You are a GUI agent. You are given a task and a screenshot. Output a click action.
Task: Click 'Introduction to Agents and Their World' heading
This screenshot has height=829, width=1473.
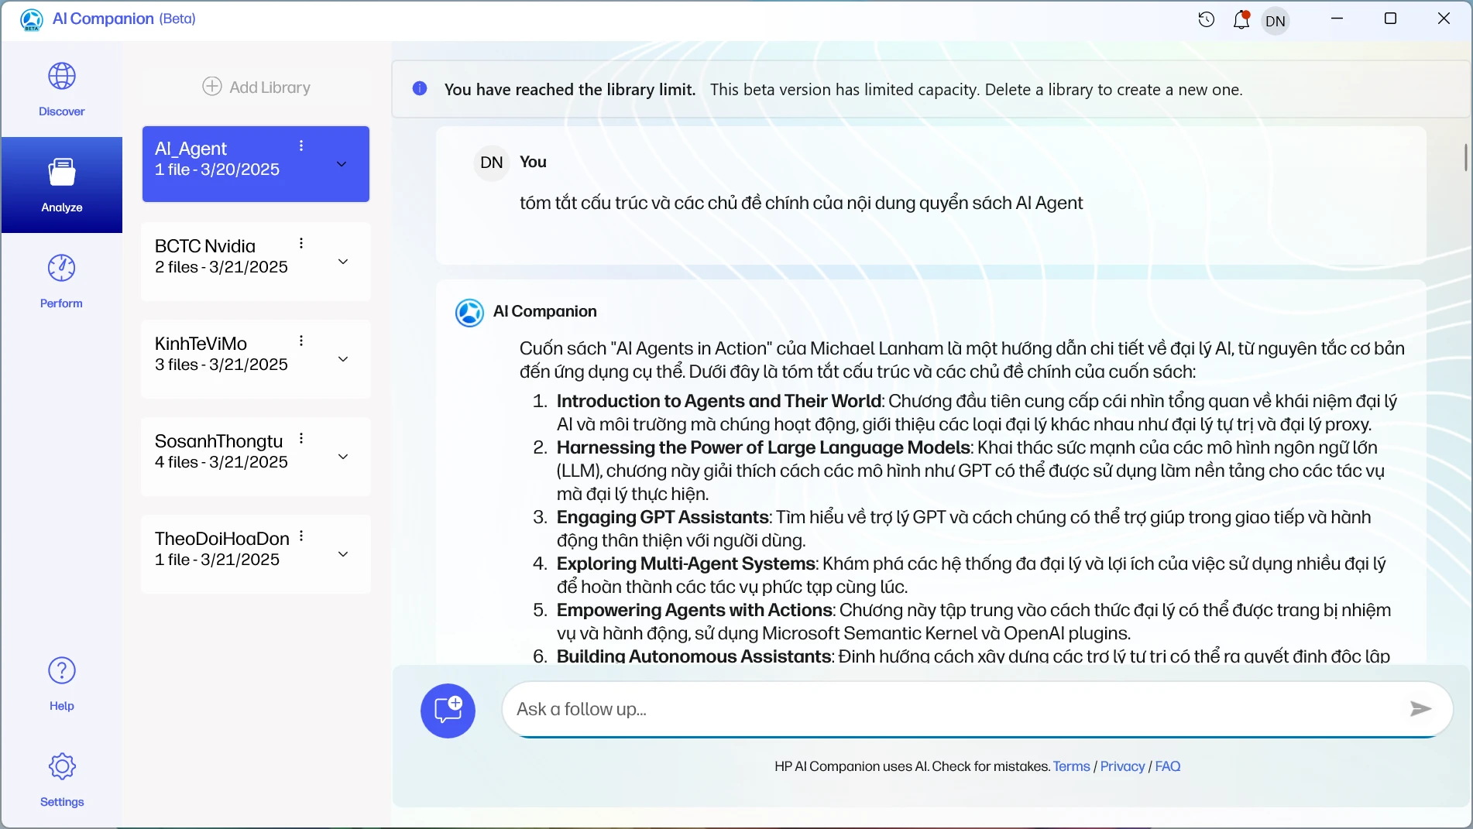click(719, 401)
